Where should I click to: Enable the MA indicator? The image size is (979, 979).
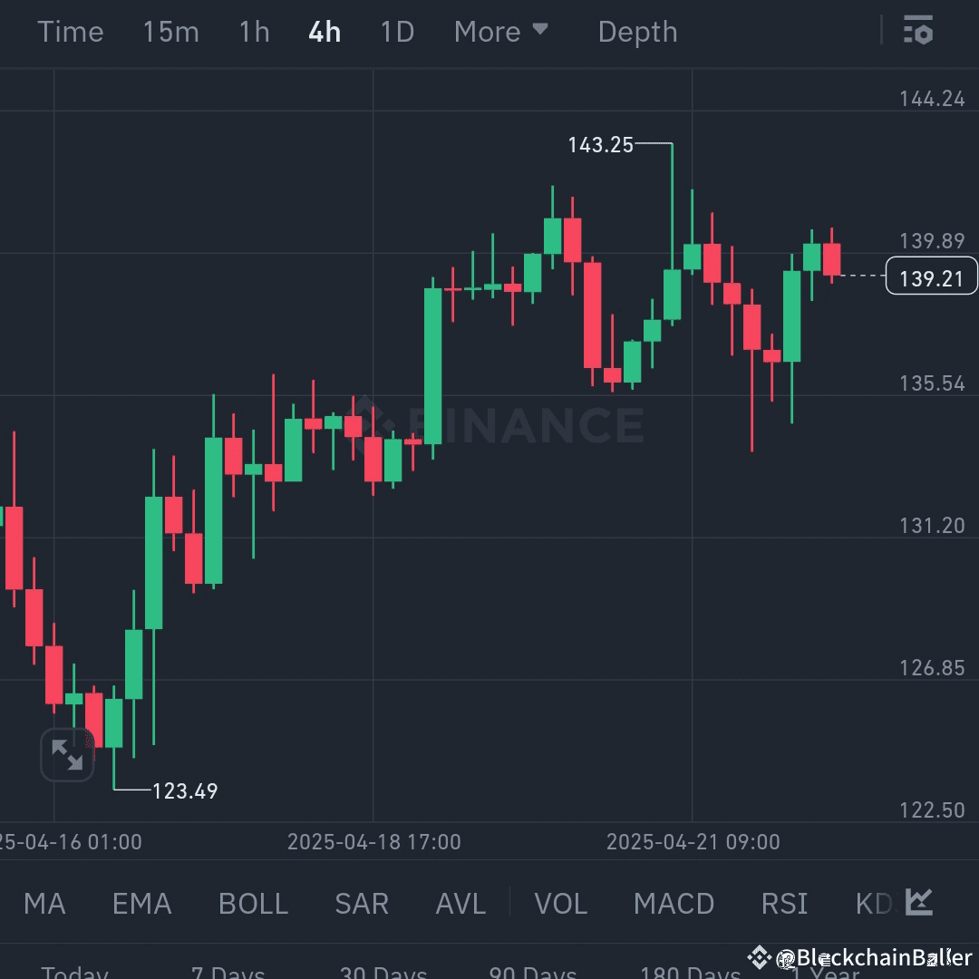(x=44, y=903)
